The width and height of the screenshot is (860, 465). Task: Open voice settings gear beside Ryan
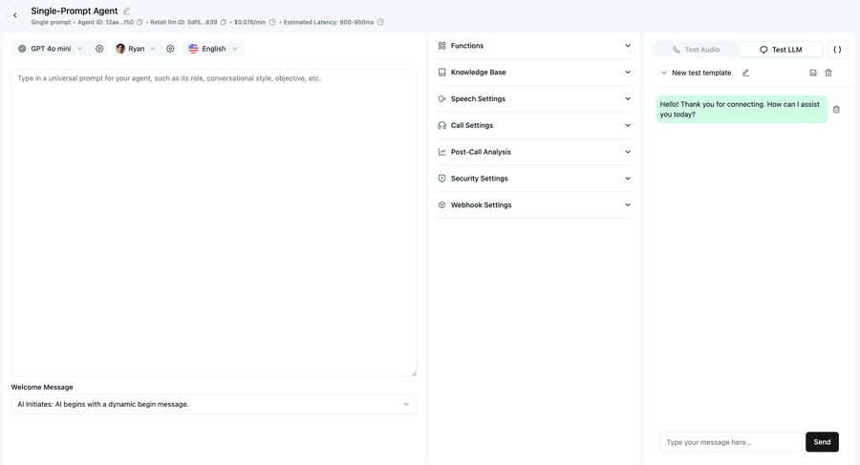pos(170,49)
